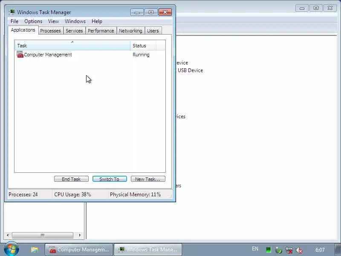Open the View menu
341x256 pixels.
click(x=53, y=21)
